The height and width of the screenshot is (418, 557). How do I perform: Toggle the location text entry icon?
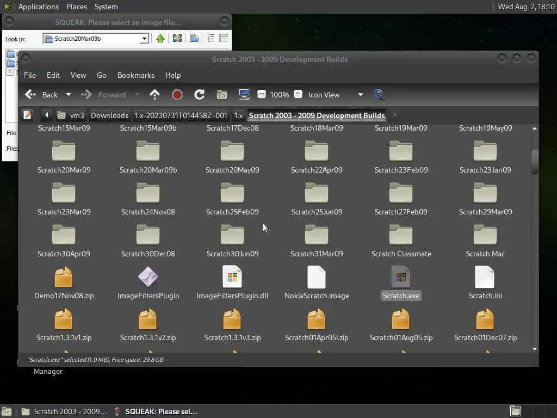coord(28,115)
